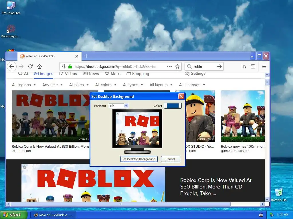
Task: Reload the page with refresh icon
Action: tap(30, 66)
